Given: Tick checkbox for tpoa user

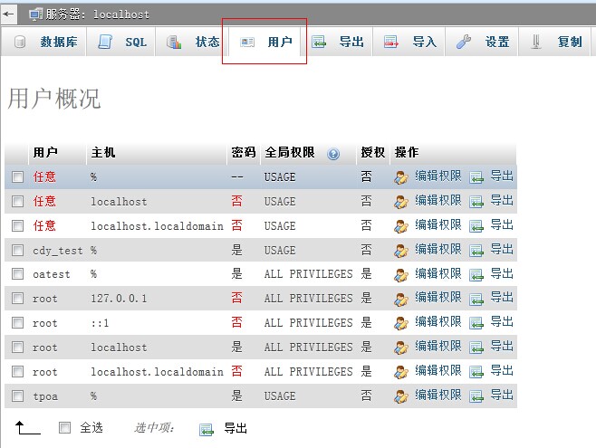Looking at the screenshot, I should coord(17,396).
